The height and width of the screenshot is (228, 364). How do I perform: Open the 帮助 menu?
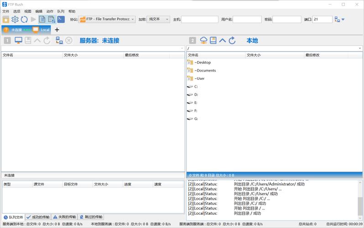72,11
